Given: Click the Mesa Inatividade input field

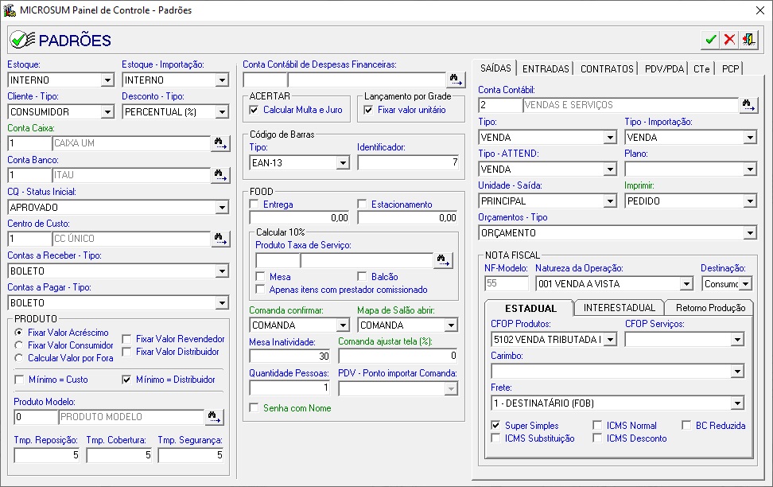Looking at the screenshot, I should 290,356.
